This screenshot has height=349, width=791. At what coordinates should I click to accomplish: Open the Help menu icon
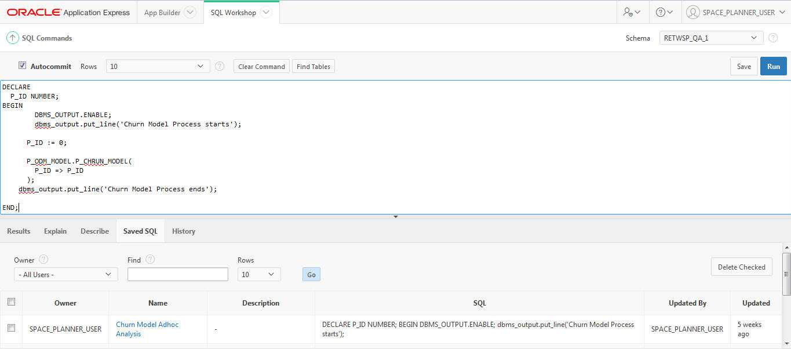click(x=664, y=12)
